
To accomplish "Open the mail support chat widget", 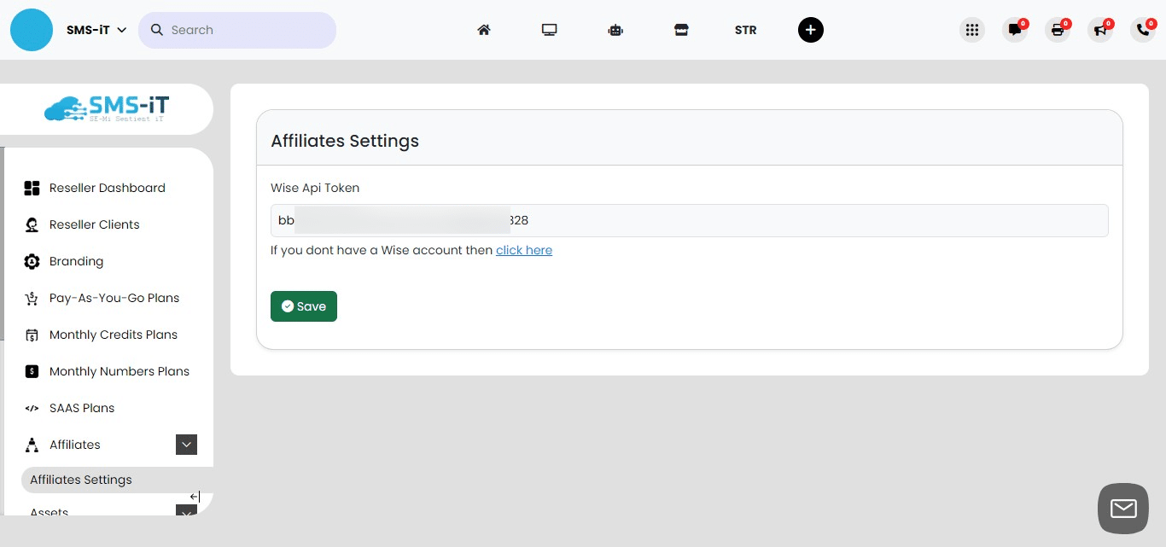I will coord(1122,509).
